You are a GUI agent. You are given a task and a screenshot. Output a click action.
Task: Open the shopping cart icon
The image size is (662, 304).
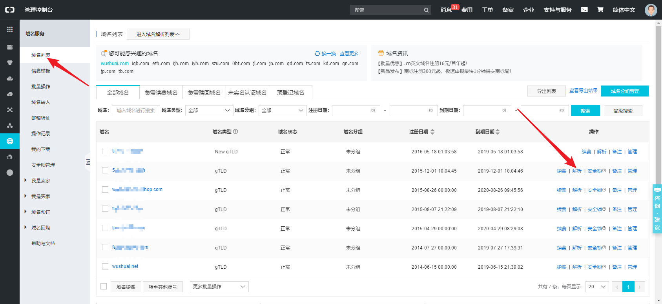[600, 10]
